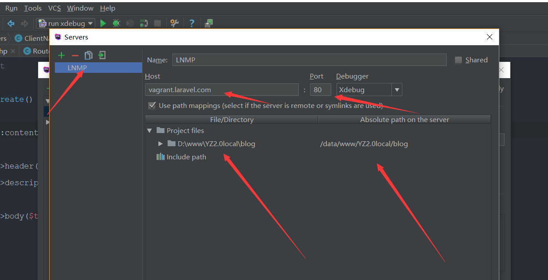Open the Window menu

80,8
